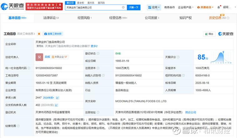Open the help icon beside 注册资本
Image resolution: width=237 pixels, height=138 pixels.
coord(98,68)
